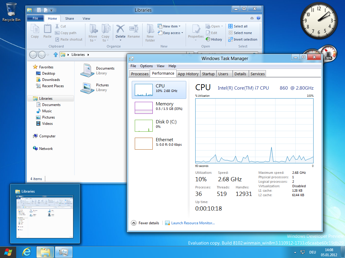Collapse details with Fewer details toggle
The image size is (345, 258).
(134, 223)
